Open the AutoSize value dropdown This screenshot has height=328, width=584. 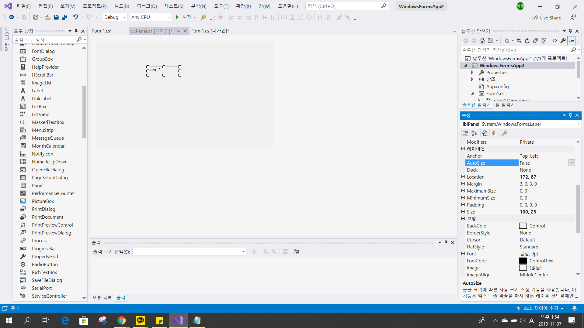pos(572,163)
